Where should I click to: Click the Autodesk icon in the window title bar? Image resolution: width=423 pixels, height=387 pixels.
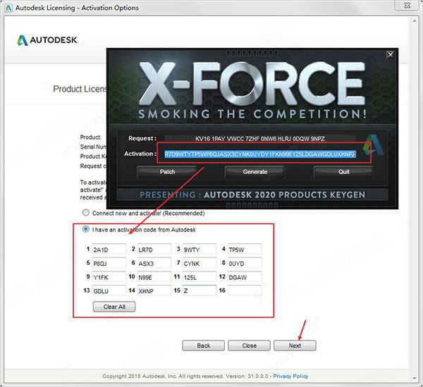[8, 8]
